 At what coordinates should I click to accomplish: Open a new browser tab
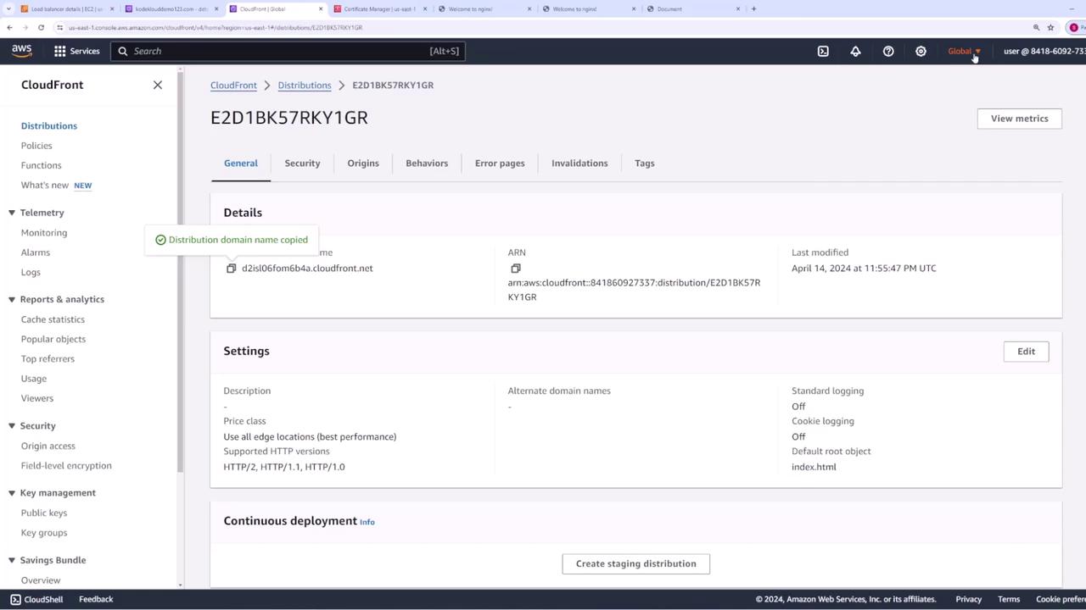tap(753, 8)
